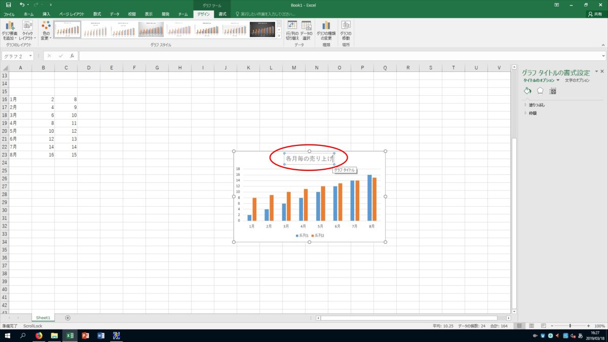
Task: Click the chart title text box
Action: [x=309, y=159]
